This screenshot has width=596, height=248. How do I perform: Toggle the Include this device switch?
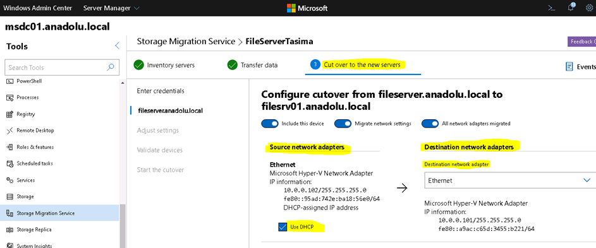click(269, 124)
